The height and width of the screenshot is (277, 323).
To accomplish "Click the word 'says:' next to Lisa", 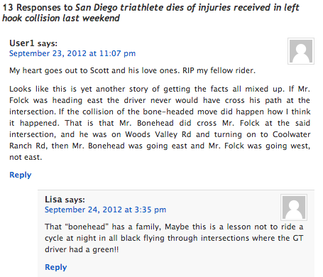I will click(x=75, y=200).
